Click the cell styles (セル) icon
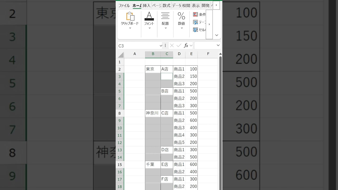 [x=196, y=30]
